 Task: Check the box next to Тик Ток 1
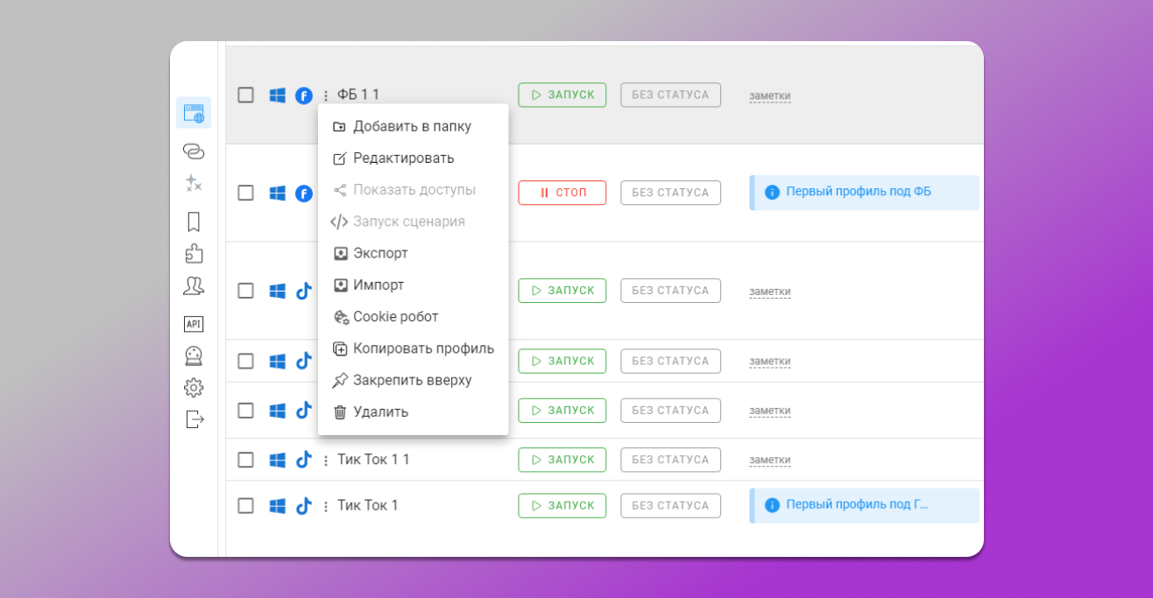246,505
